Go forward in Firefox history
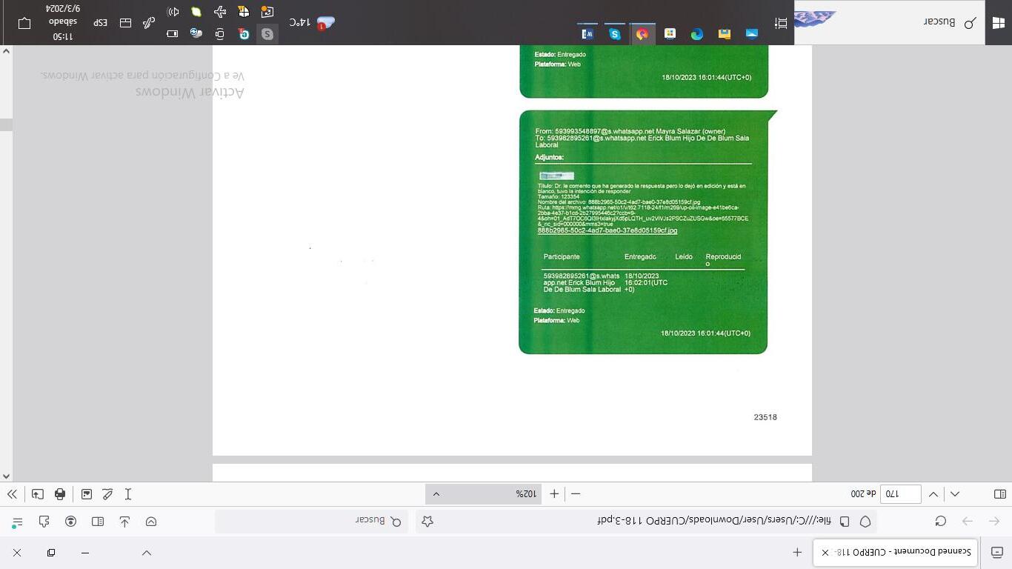The height and width of the screenshot is (569, 1012). 968,522
